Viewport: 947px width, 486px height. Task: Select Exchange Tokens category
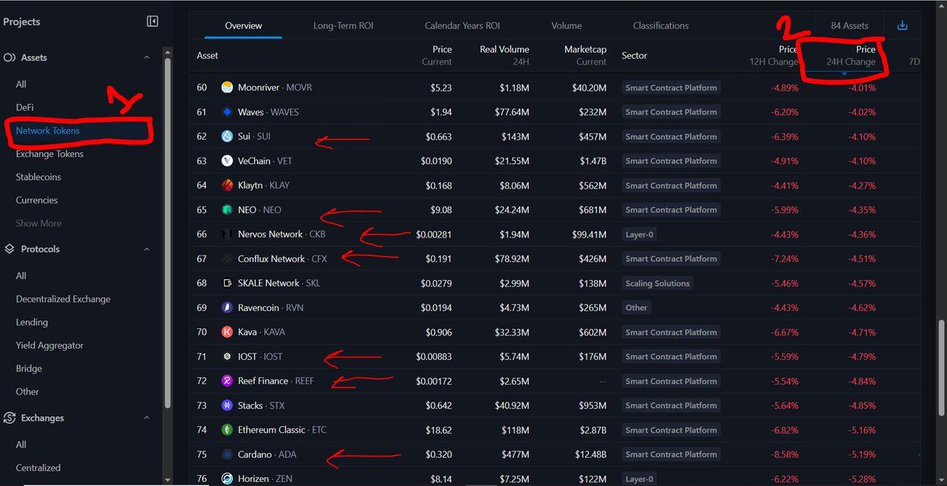tap(50, 154)
